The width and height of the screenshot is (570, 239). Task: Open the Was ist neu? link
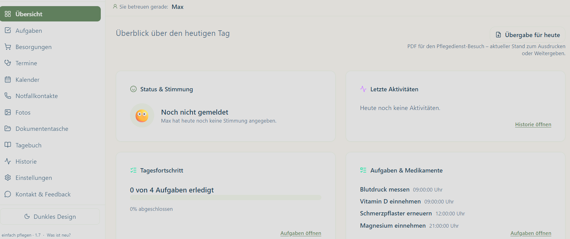click(59, 235)
